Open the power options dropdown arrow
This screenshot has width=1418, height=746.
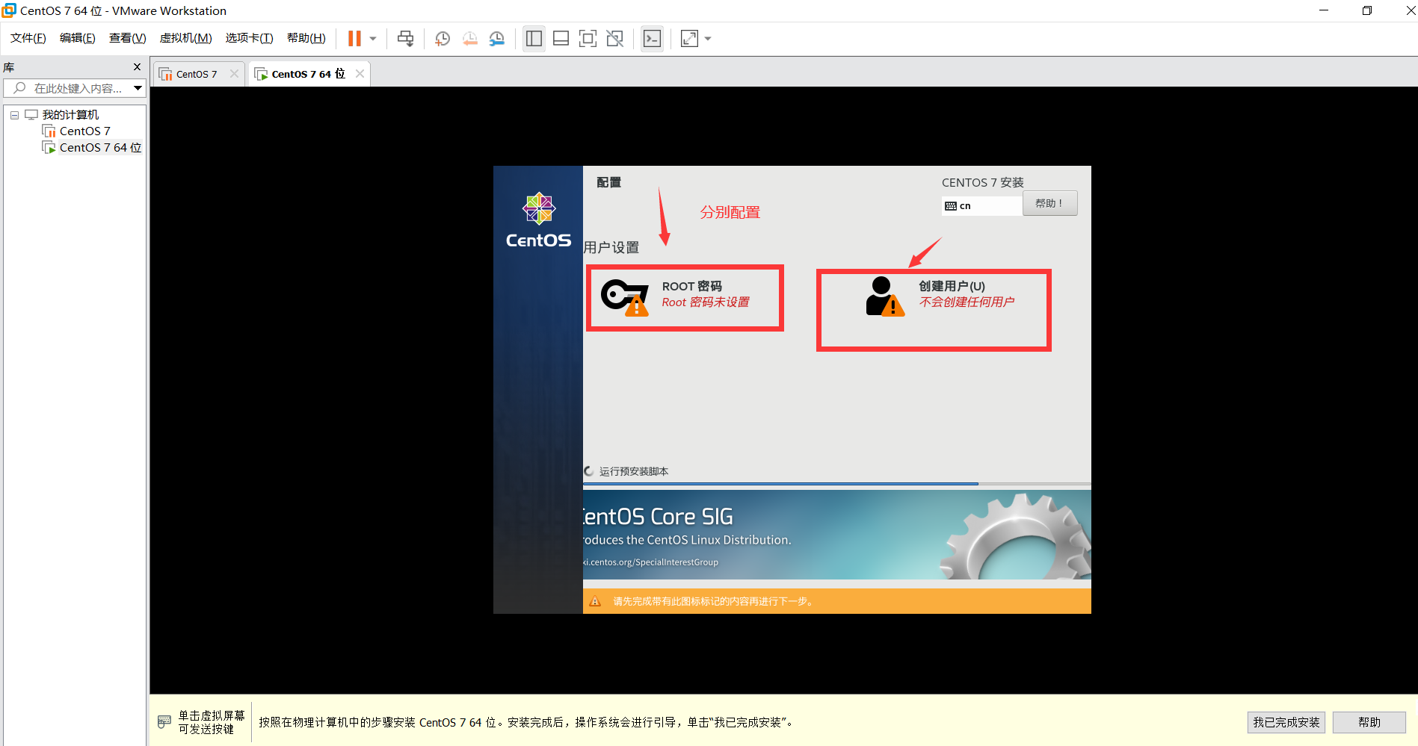pyautogui.click(x=373, y=38)
